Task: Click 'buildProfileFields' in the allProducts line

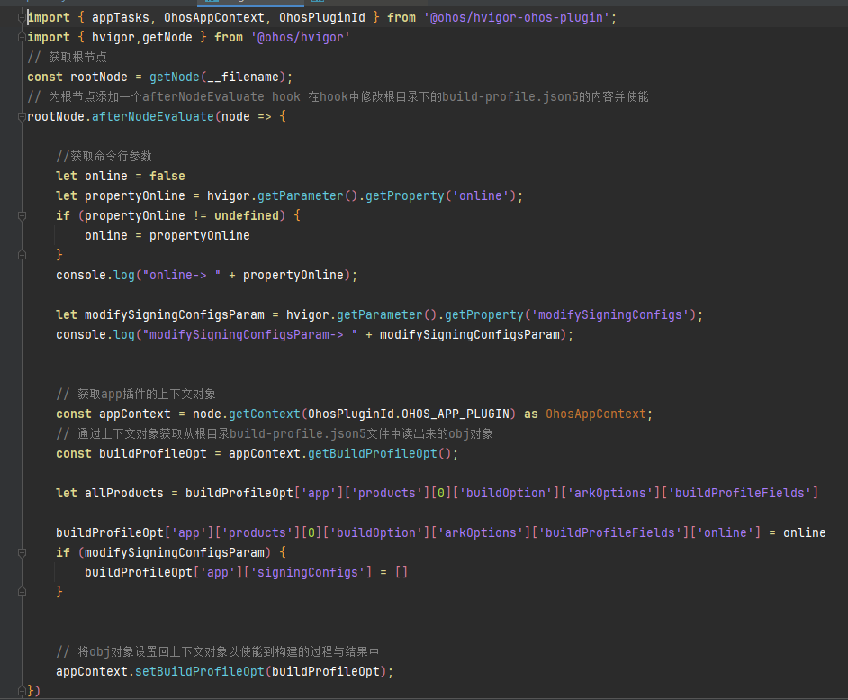Action: 740,493
